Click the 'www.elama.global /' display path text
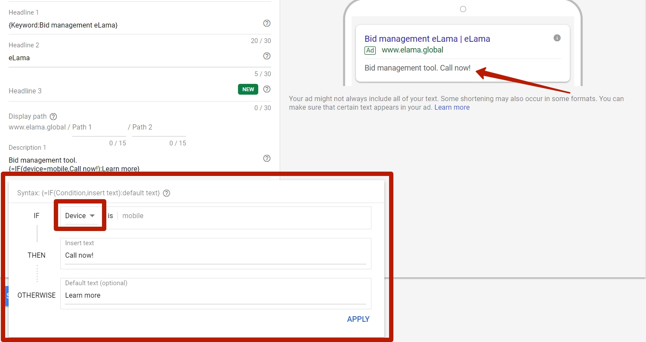 click(40, 127)
